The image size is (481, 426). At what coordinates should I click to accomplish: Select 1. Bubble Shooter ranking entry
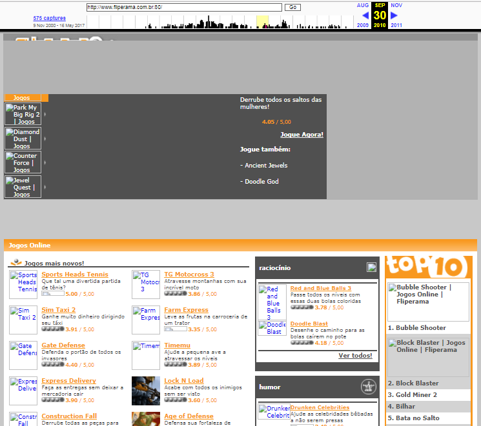[417, 327]
